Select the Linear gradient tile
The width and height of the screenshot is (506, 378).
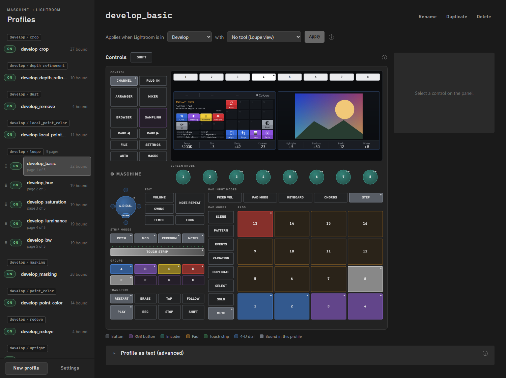tap(255, 134)
